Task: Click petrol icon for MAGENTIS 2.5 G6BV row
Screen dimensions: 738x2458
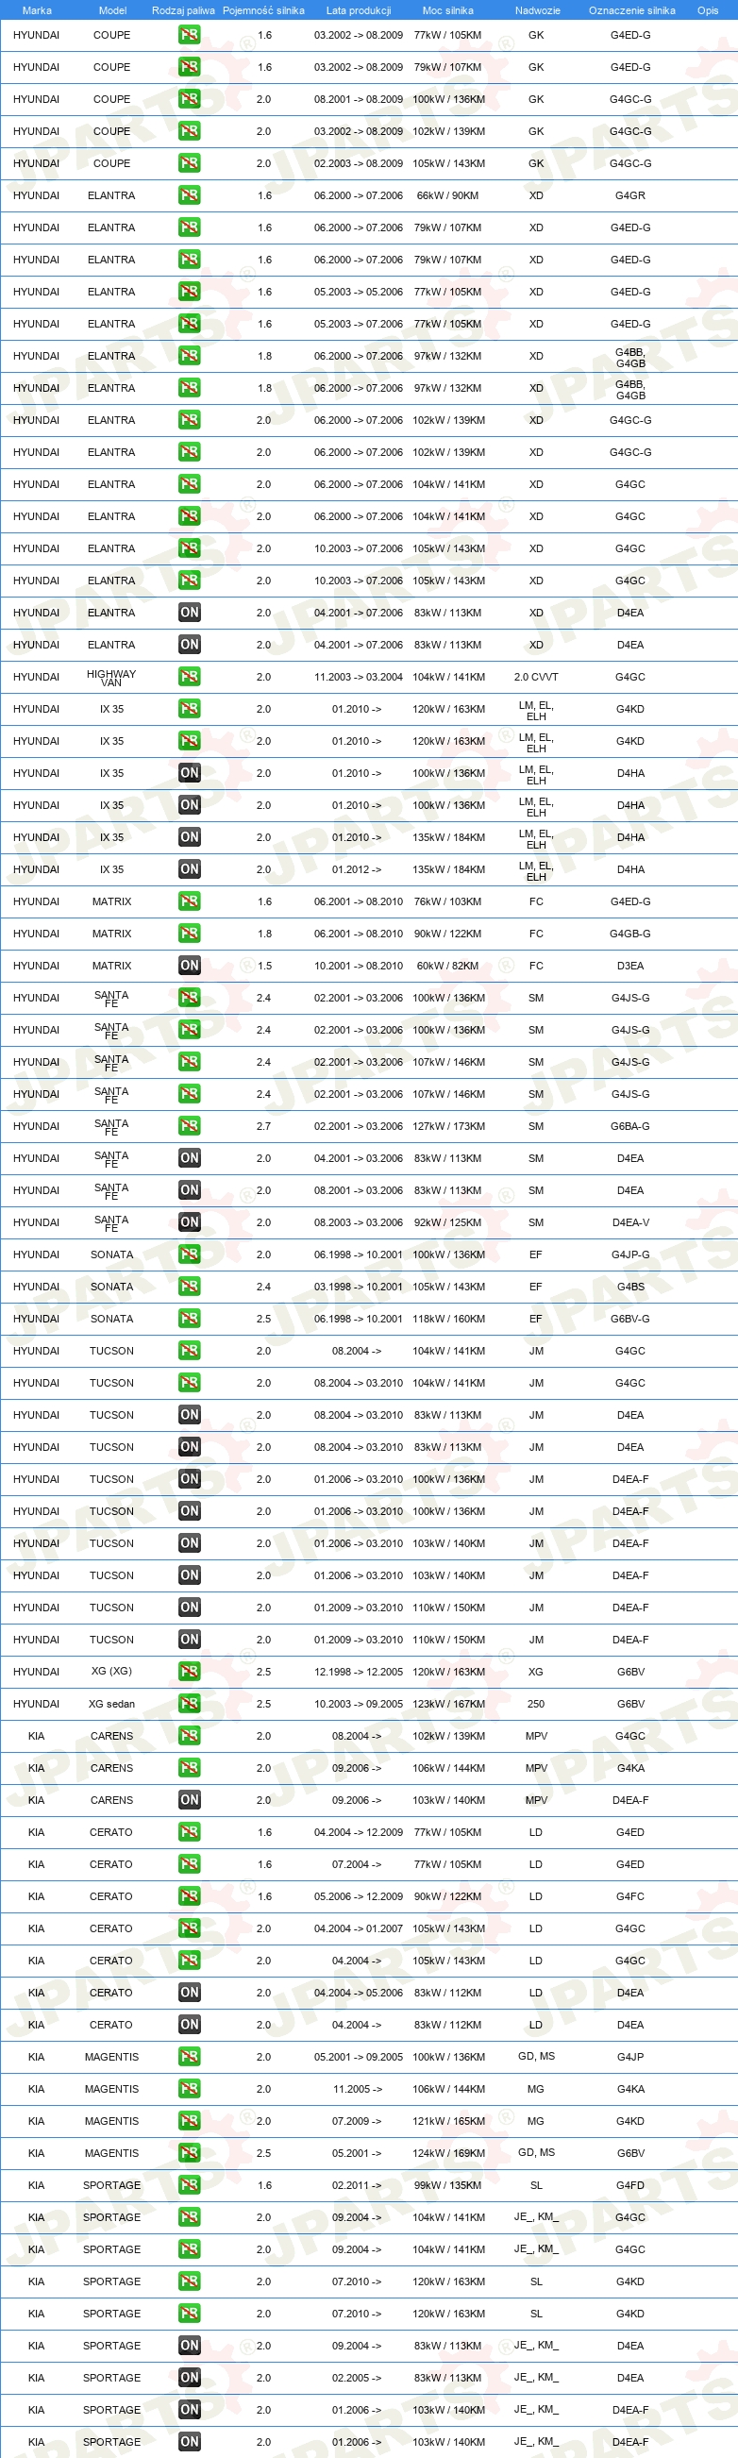Action: [189, 2153]
